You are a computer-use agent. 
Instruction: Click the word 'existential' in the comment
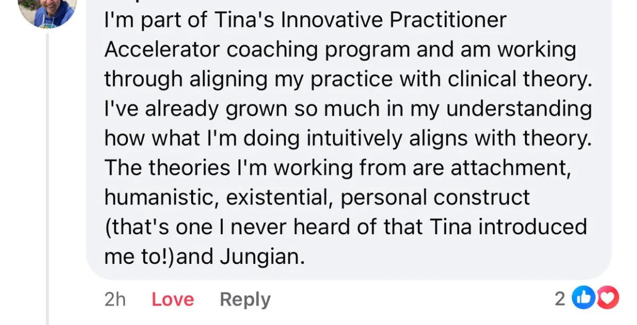(280, 198)
